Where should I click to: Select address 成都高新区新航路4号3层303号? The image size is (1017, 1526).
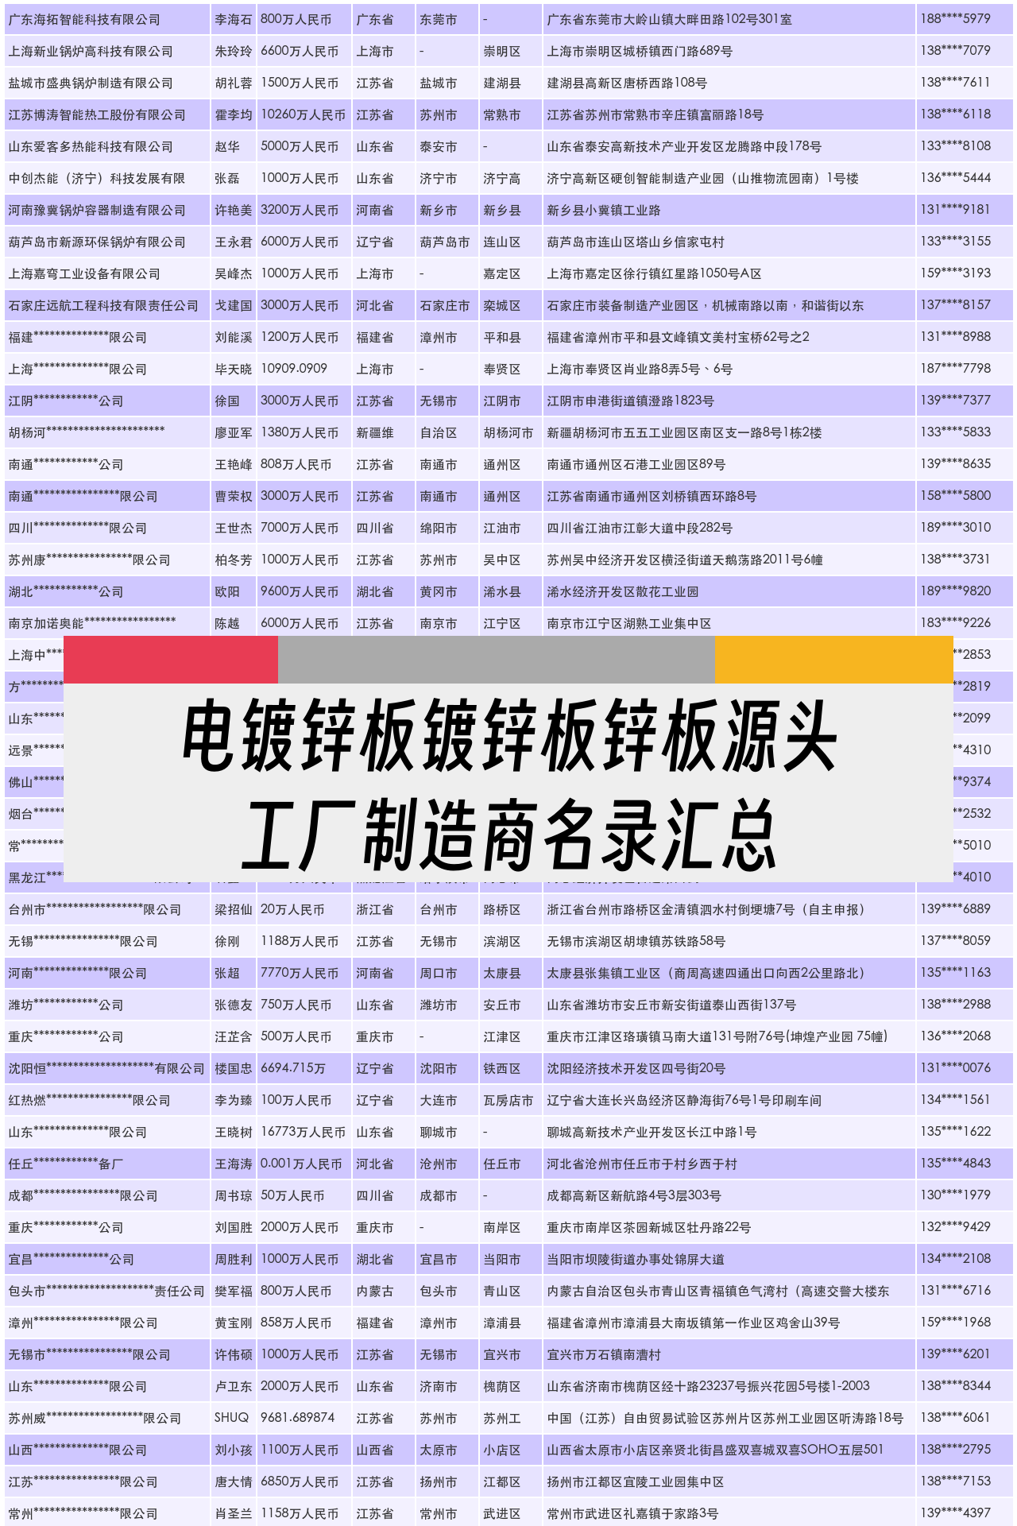tap(634, 1195)
